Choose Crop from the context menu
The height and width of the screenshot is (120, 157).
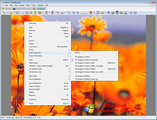coord(48,60)
